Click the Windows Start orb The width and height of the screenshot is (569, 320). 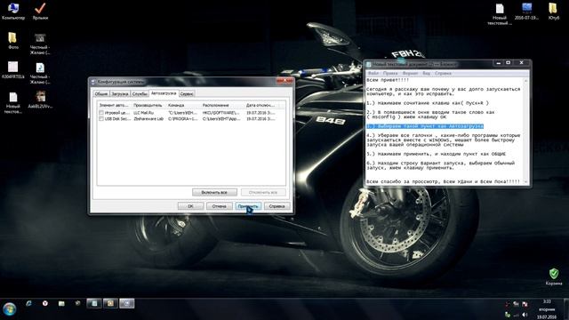pyautogui.click(x=10, y=309)
